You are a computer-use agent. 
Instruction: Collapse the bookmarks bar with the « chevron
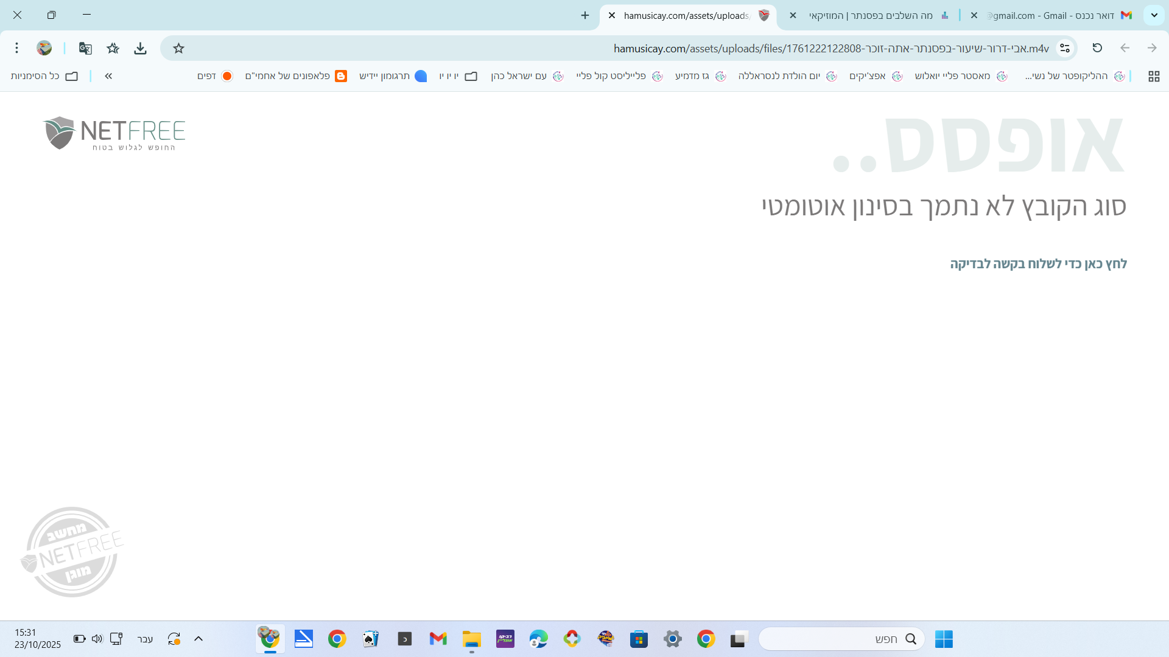point(108,76)
